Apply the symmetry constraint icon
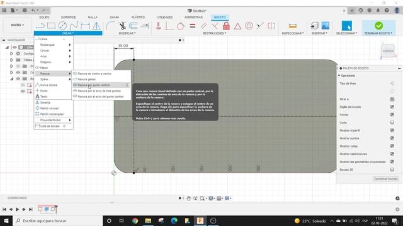The image size is (403, 226). (x=271, y=26)
